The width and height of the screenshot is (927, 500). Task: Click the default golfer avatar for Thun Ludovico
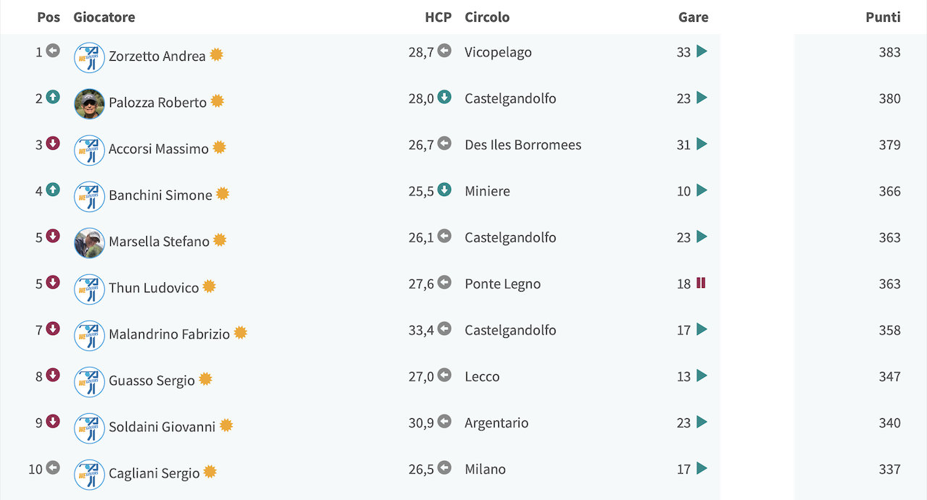point(90,289)
